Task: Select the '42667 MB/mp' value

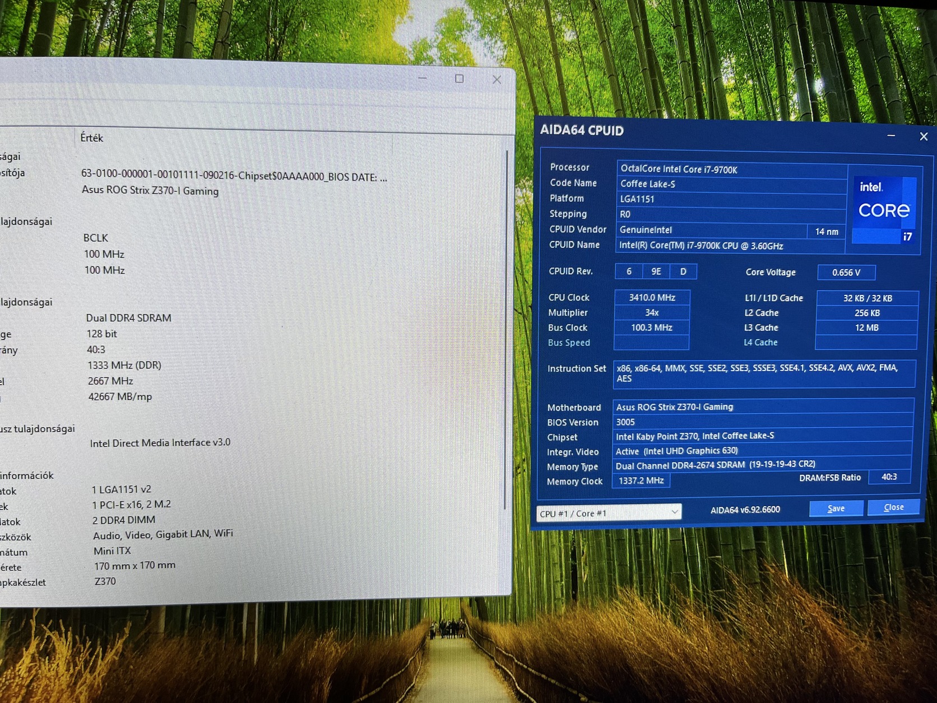Action: pos(120,396)
